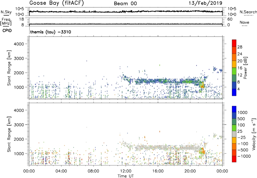The height and width of the screenshot is (178, 257).
Task: Click '-1000' on the Velocity colorbar
Action: [244, 156]
